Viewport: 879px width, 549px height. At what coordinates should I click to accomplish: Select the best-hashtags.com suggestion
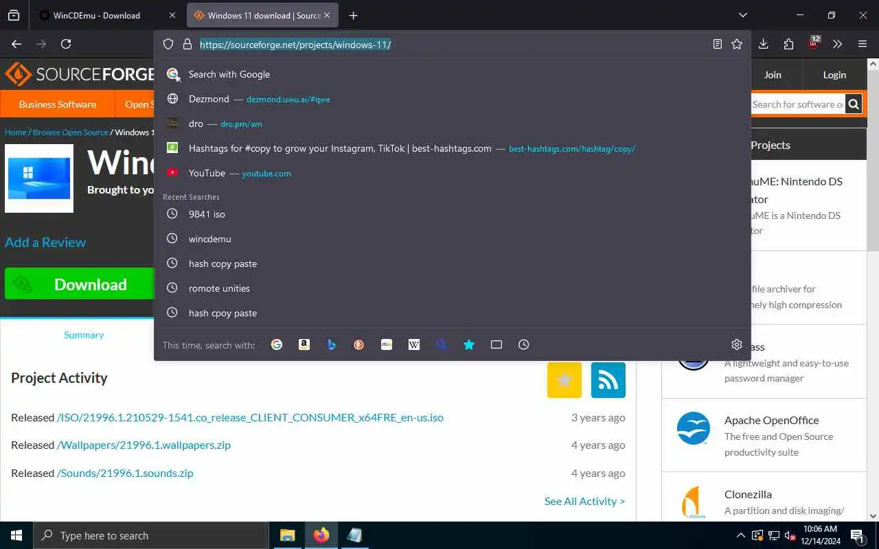coord(452,148)
